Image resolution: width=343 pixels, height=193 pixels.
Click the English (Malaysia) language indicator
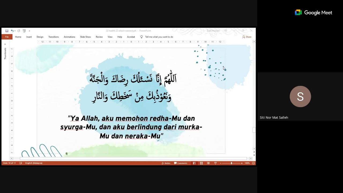(34, 163)
